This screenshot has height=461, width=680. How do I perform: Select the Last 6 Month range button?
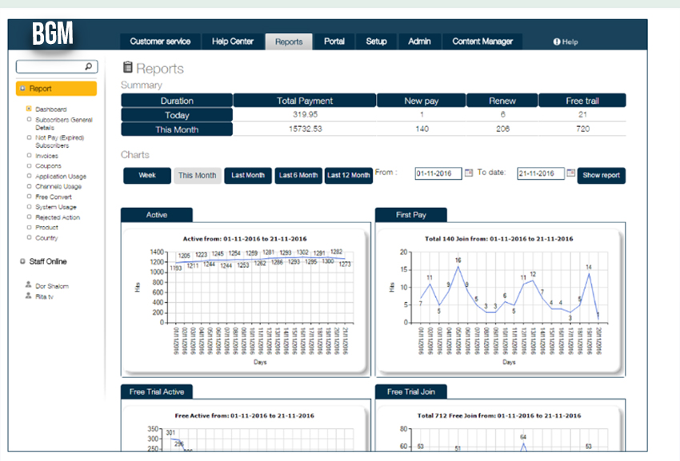[x=298, y=175]
